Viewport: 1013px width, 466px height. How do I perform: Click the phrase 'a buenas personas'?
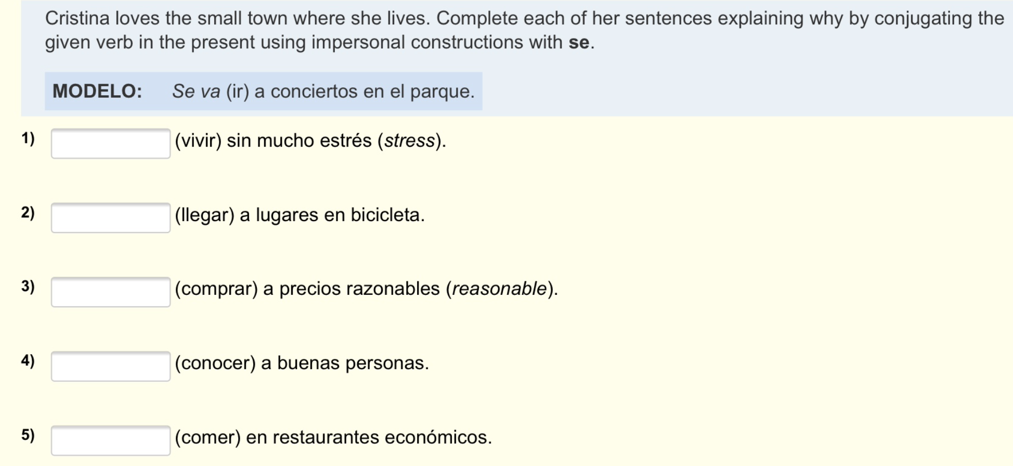point(345,363)
